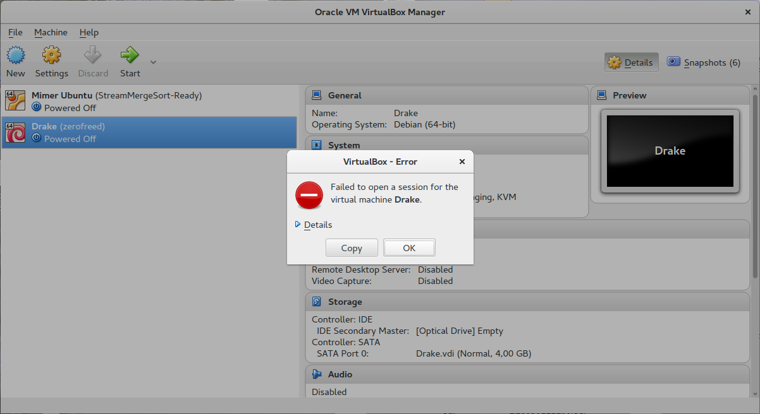Click the Preview section monitor icon
This screenshot has width=760, height=414.
coord(601,95)
